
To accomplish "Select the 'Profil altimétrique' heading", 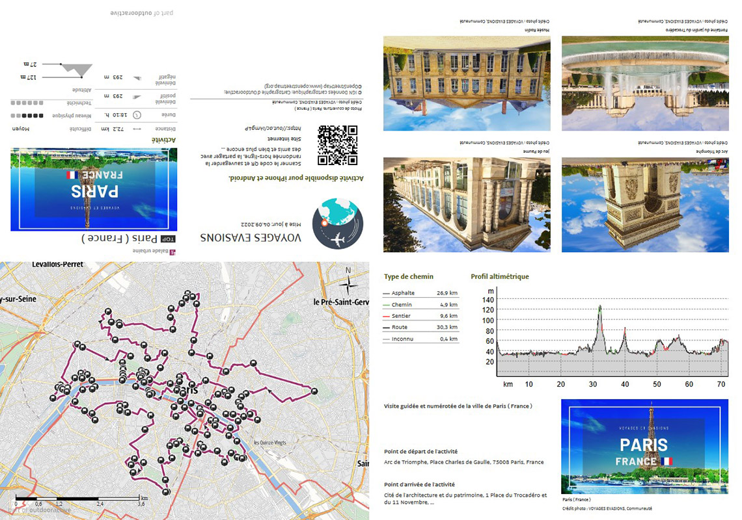I will 500,276.
